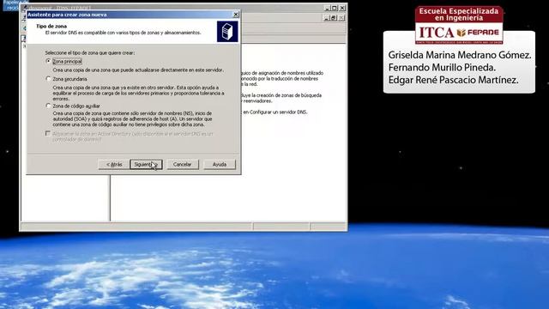Minimize the inner DNS console child window
This screenshot has width=549, height=309.
(x=326, y=18)
